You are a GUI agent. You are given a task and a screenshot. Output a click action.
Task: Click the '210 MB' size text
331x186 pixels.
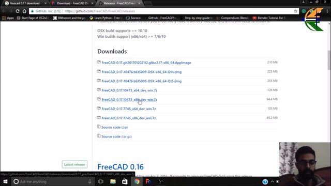(273, 63)
